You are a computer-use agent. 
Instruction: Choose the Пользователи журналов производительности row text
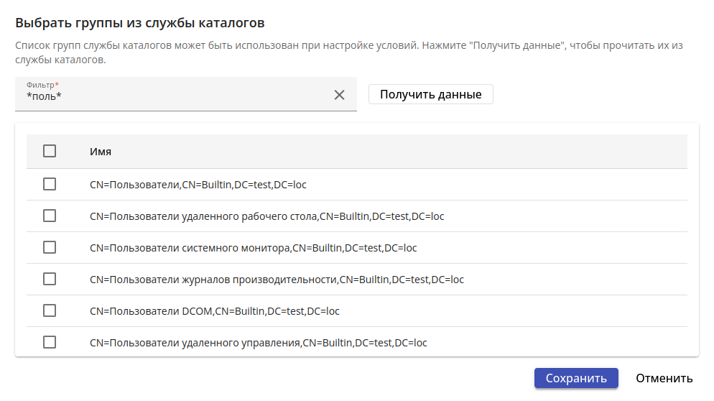(x=277, y=280)
